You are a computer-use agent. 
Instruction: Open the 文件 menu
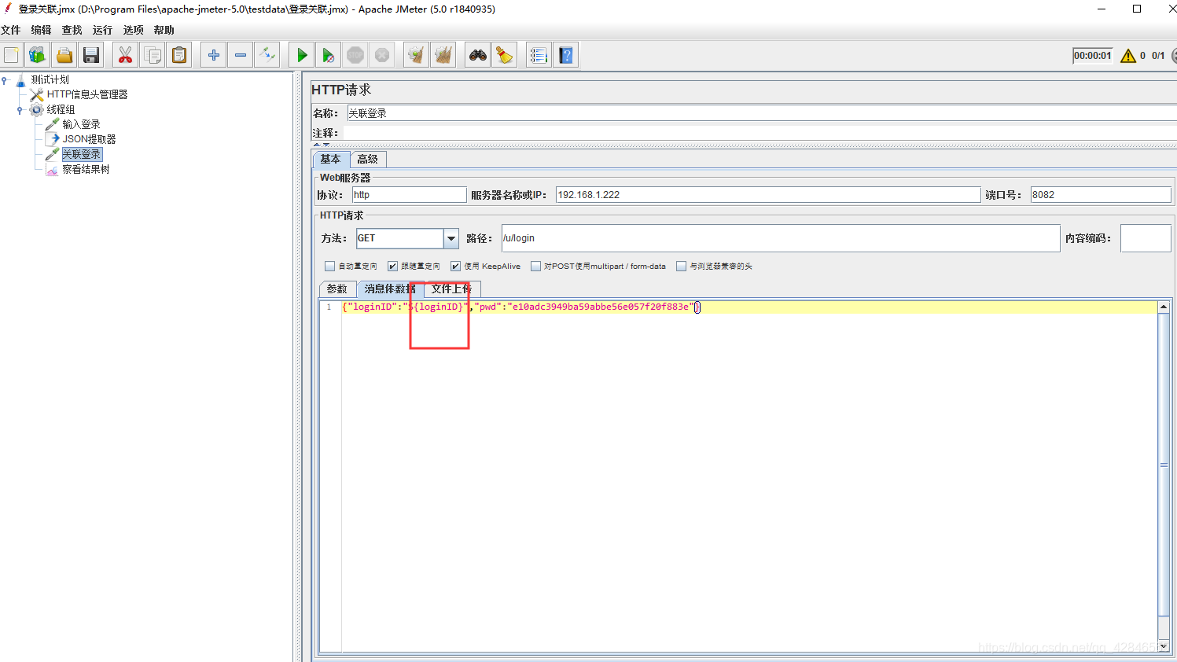pyautogui.click(x=11, y=30)
